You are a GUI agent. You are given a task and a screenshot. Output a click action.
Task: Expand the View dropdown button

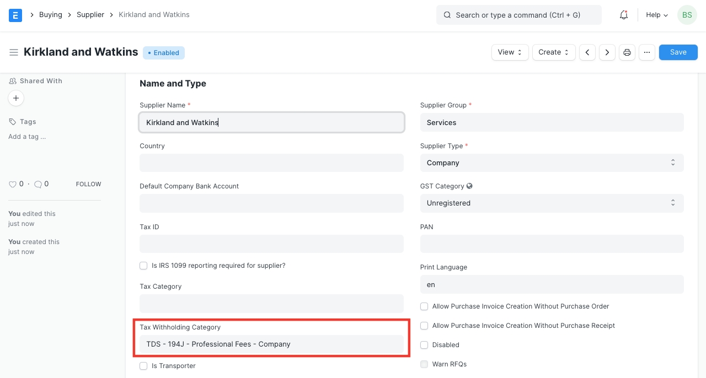[x=510, y=52]
